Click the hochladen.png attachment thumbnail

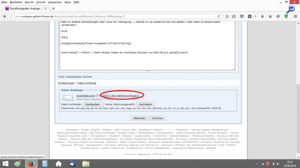69,97
